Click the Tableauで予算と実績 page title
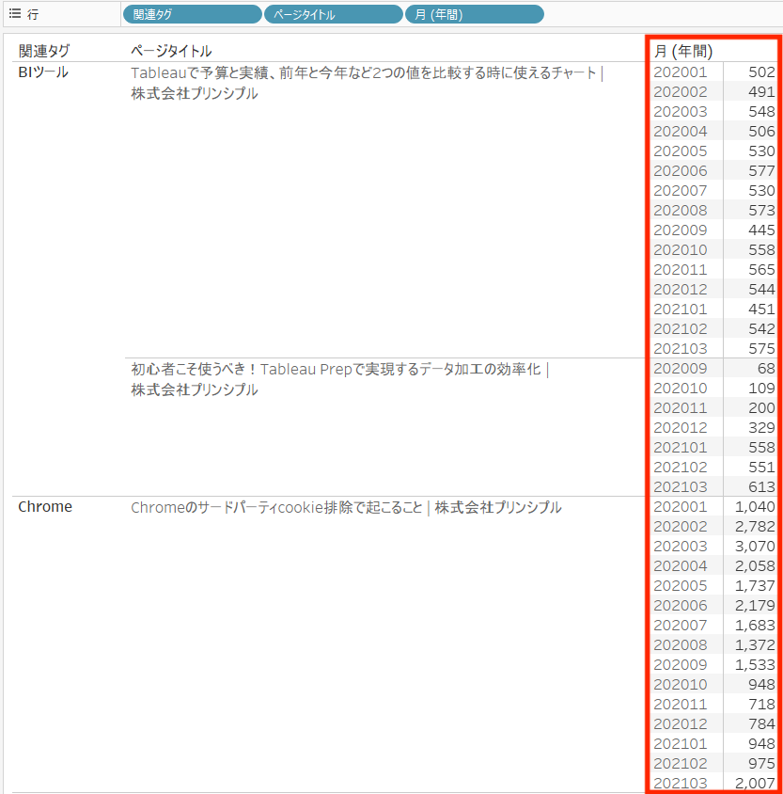The height and width of the screenshot is (794, 783). coord(365,73)
